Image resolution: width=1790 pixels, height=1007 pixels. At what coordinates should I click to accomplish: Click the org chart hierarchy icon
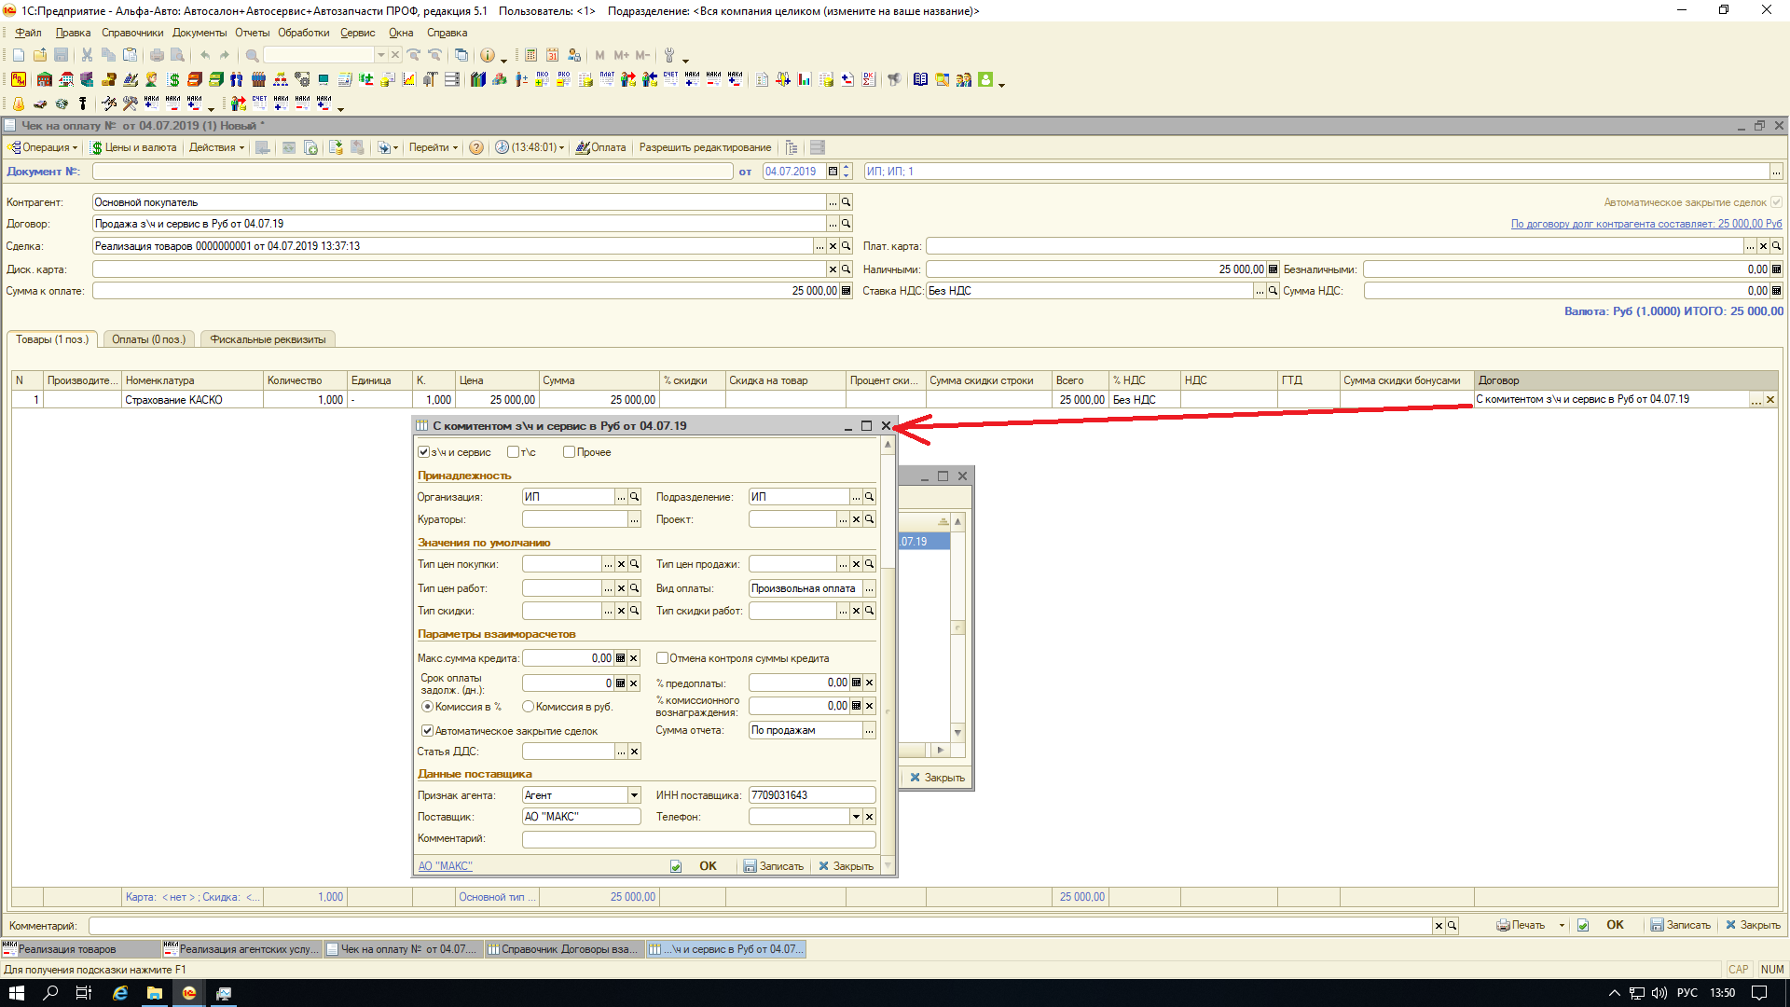[281, 79]
